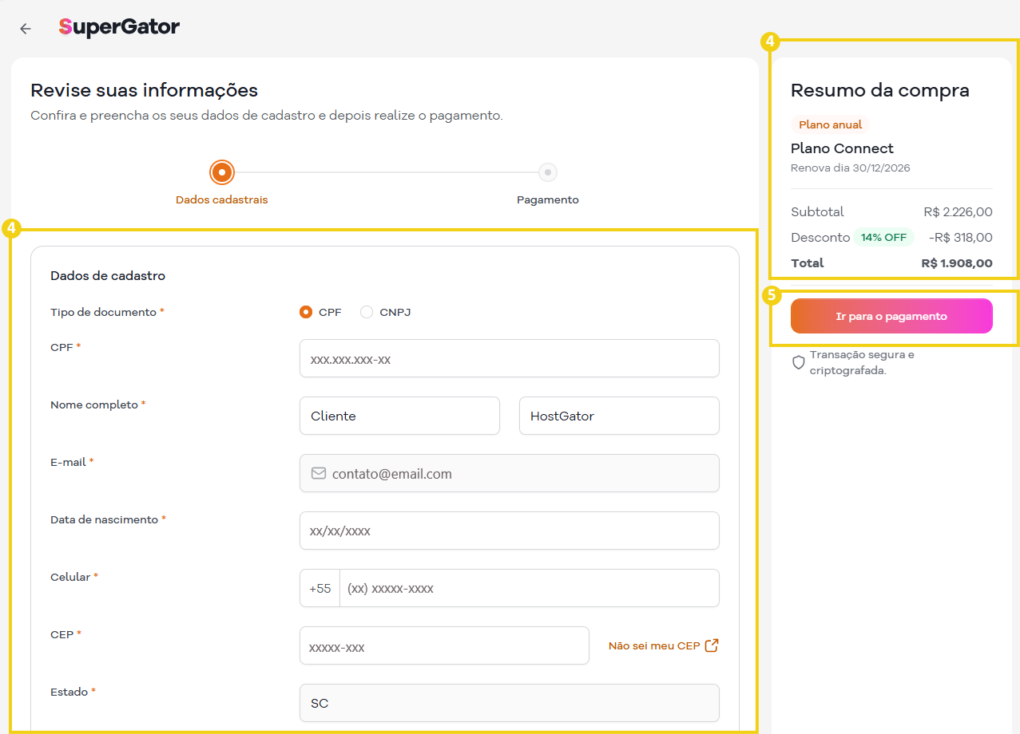This screenshot has width=1020, height=734.
Task: Click the 14% OFF discount badge
Action: pos(884,237)
